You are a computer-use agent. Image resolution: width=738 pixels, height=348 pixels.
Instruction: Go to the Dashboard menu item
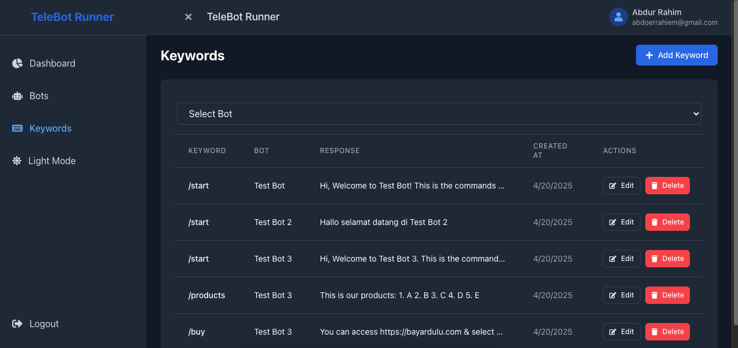52,63
